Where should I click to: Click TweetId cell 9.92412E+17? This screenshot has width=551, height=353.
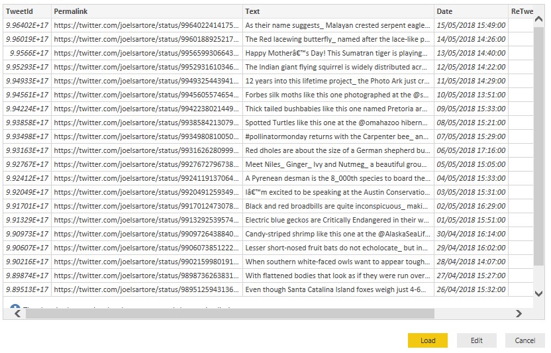27,178
